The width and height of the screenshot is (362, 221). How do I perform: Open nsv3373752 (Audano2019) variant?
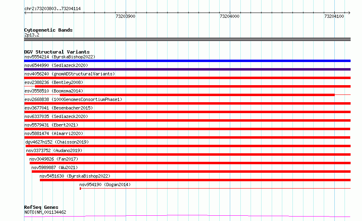tap(54, 150)
